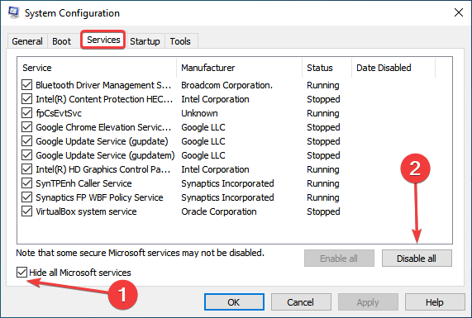Click Stopped status of VirtualBox row
This screenshot has height=318, width=472.
click(x=323, y=211)
